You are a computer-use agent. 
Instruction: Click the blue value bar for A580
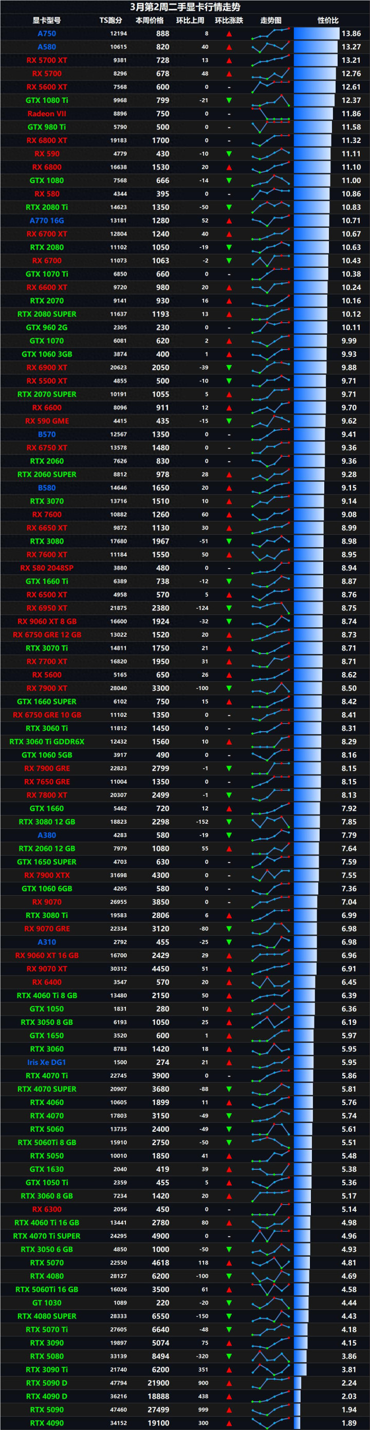tap(316, 47)
